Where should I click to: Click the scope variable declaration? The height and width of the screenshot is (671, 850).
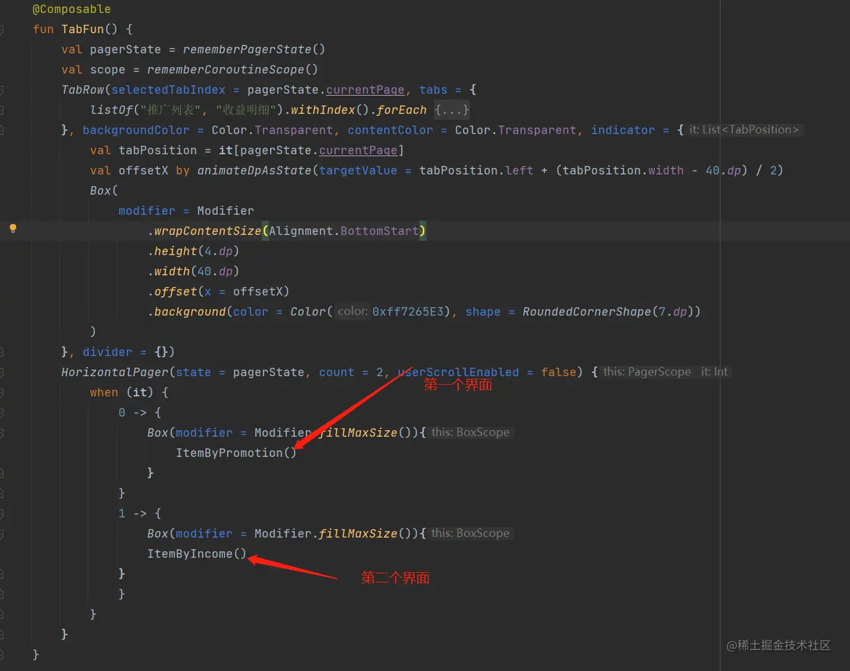click(x=107, y=70)
